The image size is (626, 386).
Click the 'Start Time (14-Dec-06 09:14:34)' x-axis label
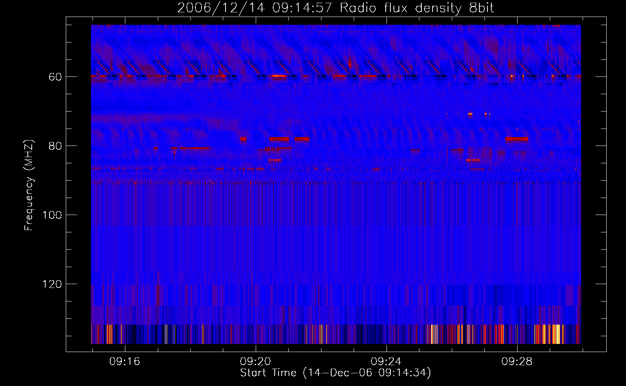[x=335, y=373]
